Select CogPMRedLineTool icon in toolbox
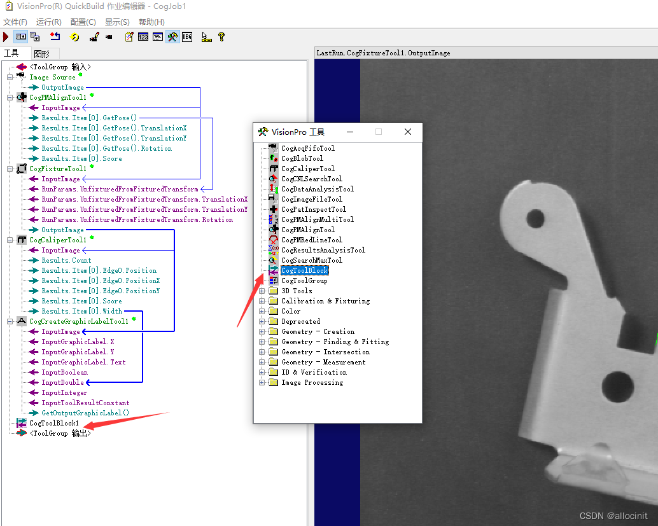This screenshot has height=526, width=658. pyautogui.click(x=273, y=240)
